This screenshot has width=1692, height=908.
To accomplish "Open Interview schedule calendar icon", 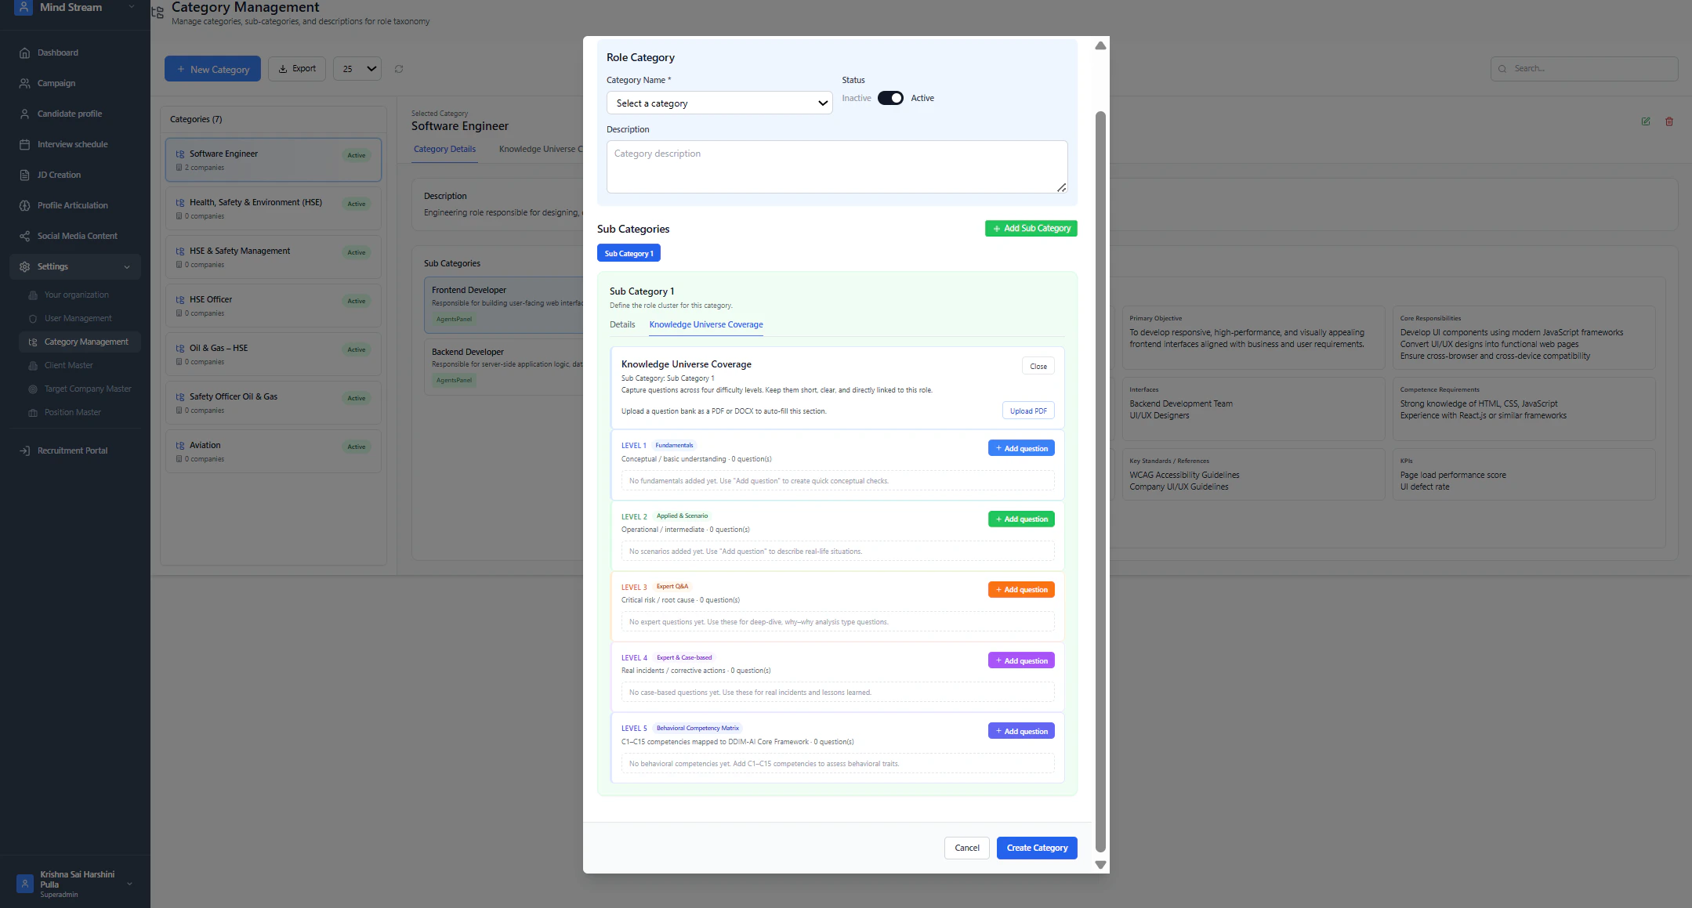I will click(x=24, y=145).
